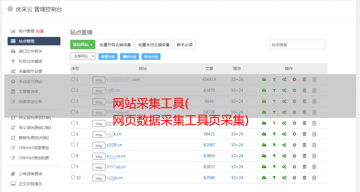Image resolution: width=360 pixels, height=192 pixels.
Task: Select the checkbox for site 7
Action: tap(73, 145)
